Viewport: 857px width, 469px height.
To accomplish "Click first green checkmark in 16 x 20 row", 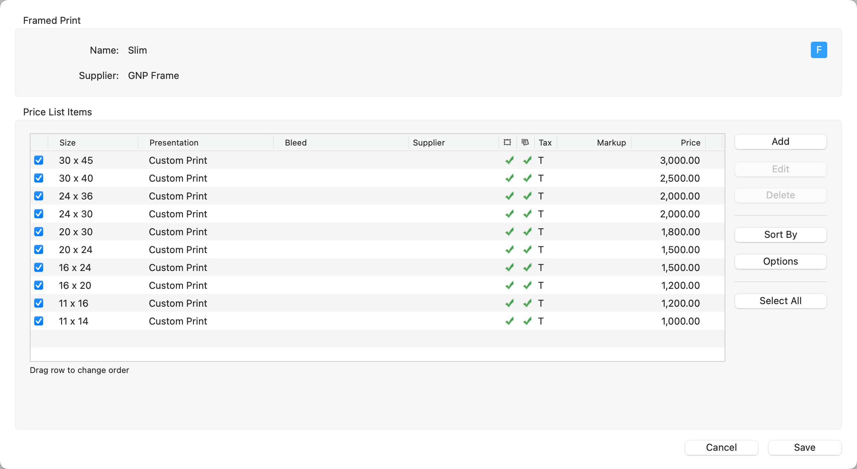I will coord(509,285).
